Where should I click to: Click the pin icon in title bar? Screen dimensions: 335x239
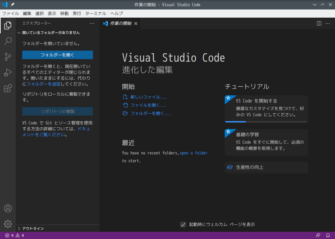(x=13, y=5)
